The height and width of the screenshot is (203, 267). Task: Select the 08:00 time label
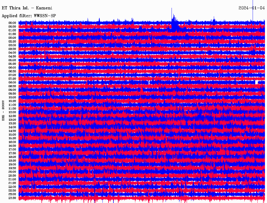point(12,83)
